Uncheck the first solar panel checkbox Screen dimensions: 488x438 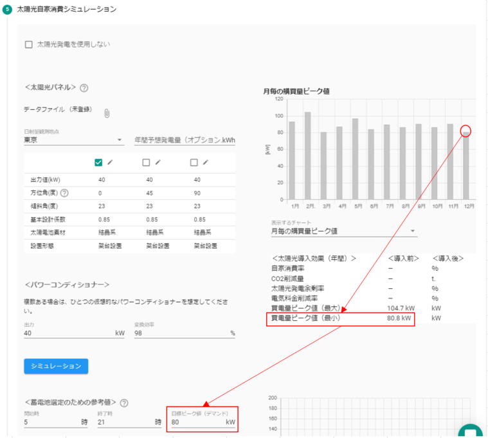pos(98,162)
